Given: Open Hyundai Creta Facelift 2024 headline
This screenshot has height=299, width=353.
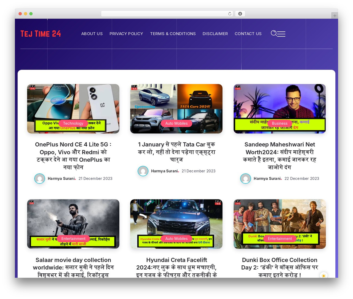Looking at the screenshot, I should click(176, 267).
